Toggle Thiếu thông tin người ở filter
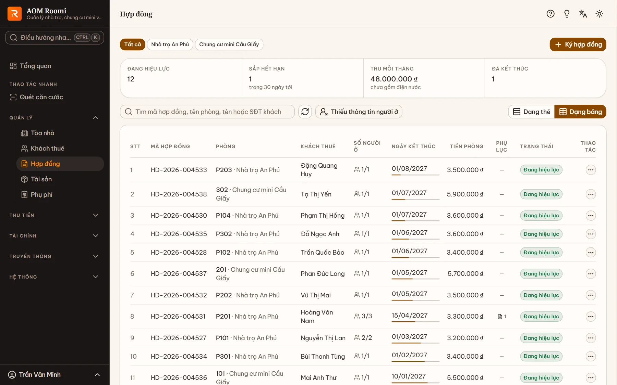 coord(359,112)
